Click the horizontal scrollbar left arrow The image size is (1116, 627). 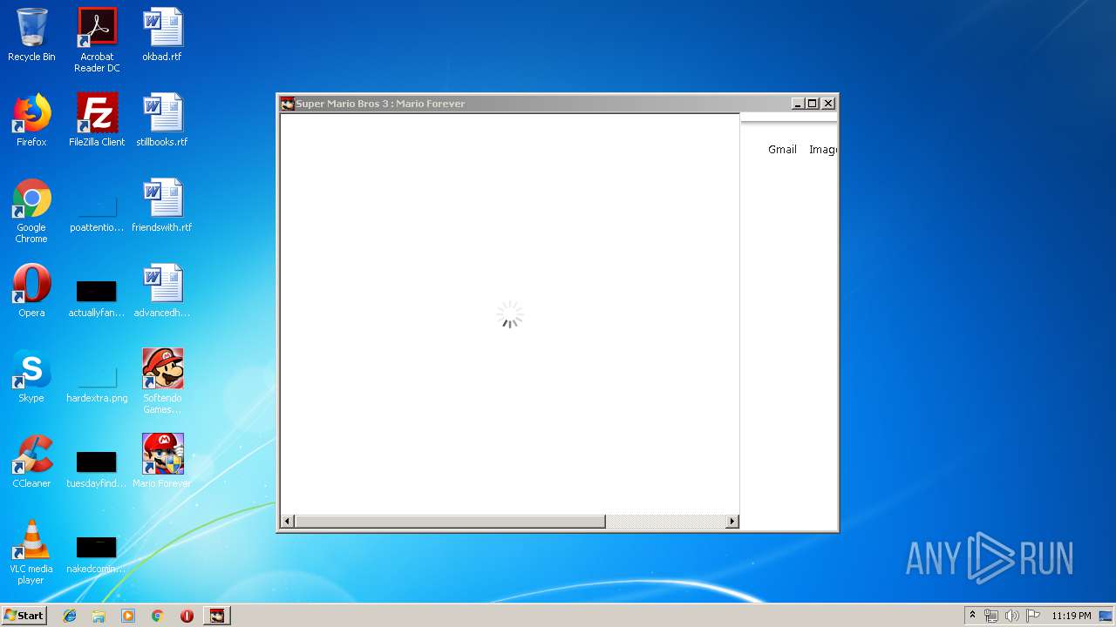point(287,522)
